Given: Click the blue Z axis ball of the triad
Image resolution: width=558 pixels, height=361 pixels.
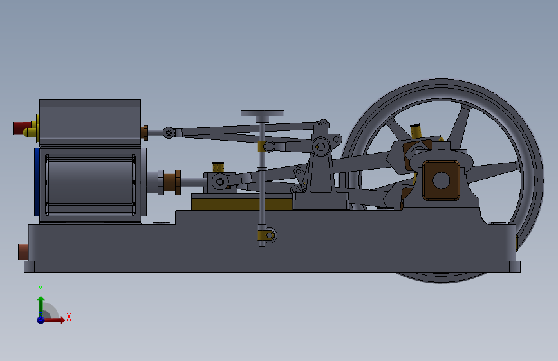Looking at the screenshot, I should pyautogui.click(x=41, y=320).
